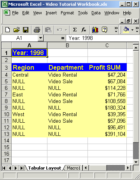Click the Region header cell

click(x=30, y=67)
